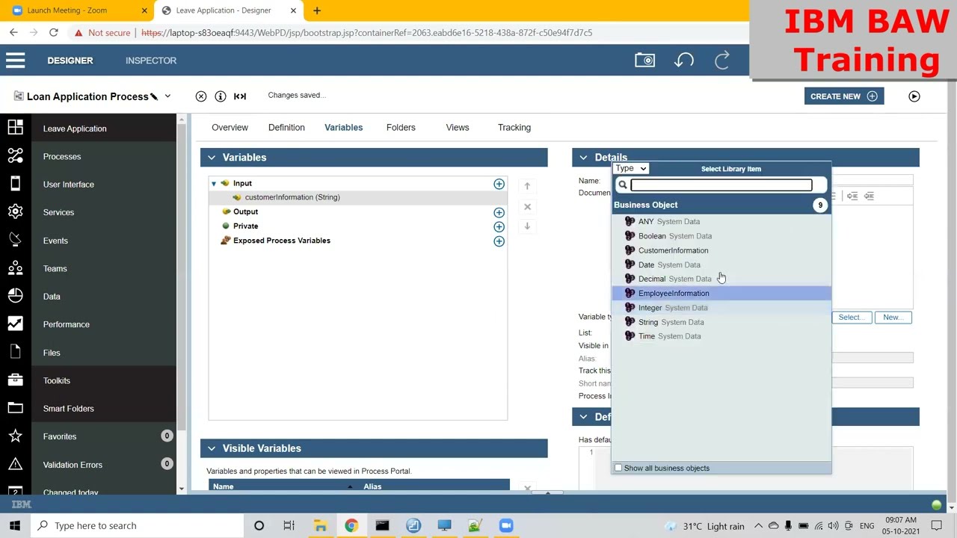Viewport: 957px width, 538px height.
Task: Click the Select... button for variable type
Action: [x=851, y=318]
